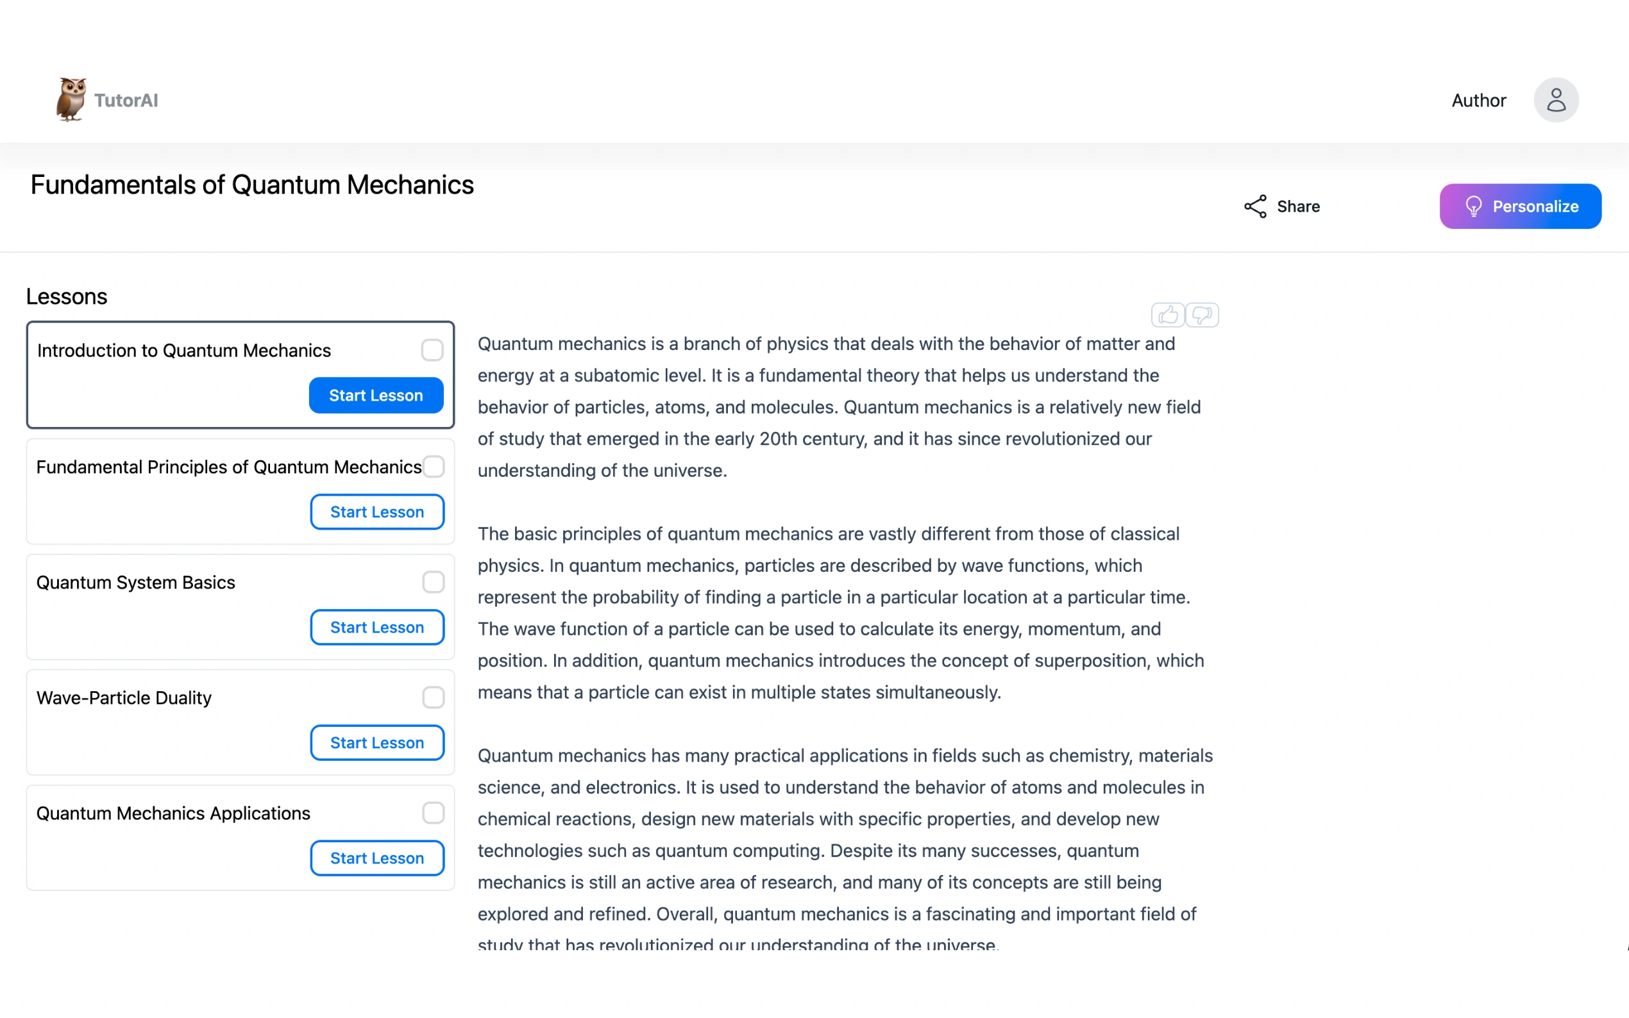Open the user profile avatar icon
The image size is (1629, 1018).
(1556, 100)
